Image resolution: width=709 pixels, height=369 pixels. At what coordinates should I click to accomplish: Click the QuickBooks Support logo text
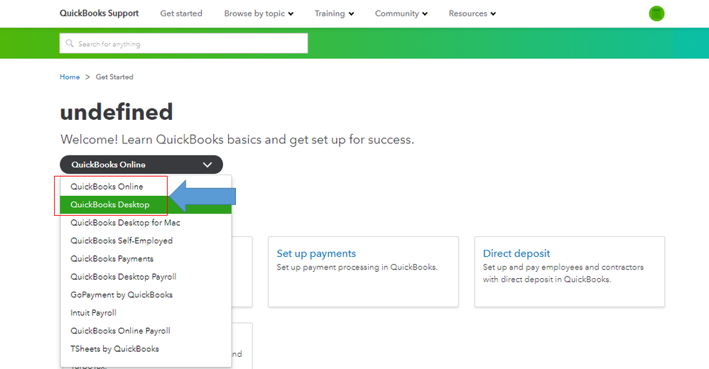click(99, 13)
